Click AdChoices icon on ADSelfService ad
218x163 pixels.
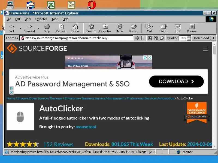click(x=11, y=88)
